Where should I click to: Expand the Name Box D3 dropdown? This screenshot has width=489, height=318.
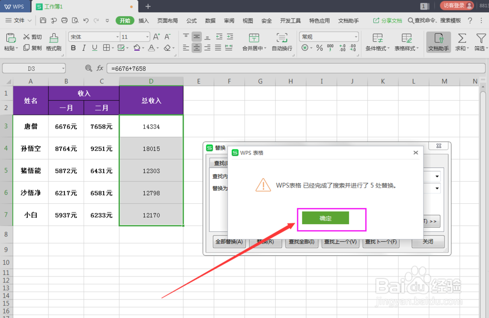click(63, 68)
